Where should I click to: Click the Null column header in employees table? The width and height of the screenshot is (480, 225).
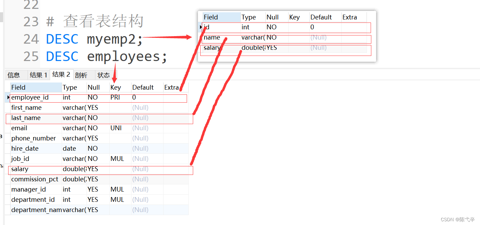tap(98, 87)
